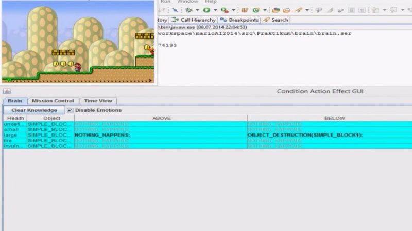Click Mario in the game window
Screen dimensions: 412x231
tap(77, 67)
